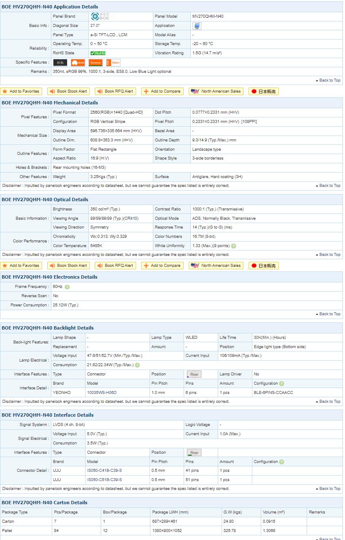Click Vibration Rating value 1.5G

[x=207, y=53]
